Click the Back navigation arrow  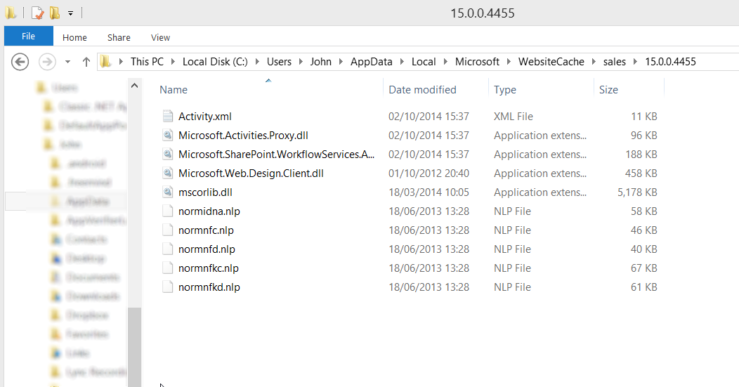coord(20,62)
